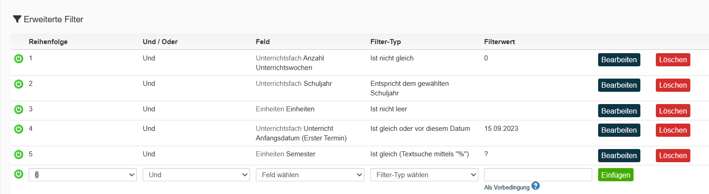The height and width of the screenshot is (194, 709).
Task: Click the filter value 0 in row 1
Action: pyautogui.click(x=486, y=58)
